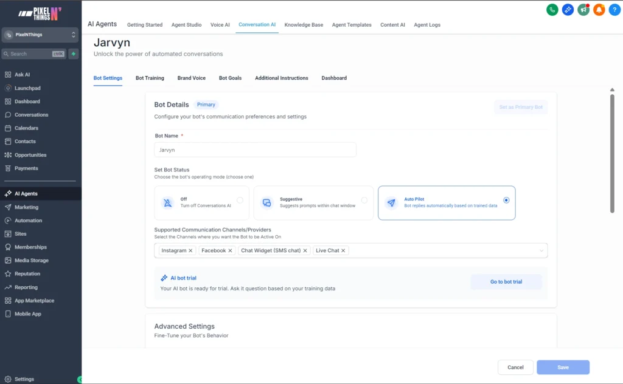
Task: Click the Marketing paper-plane sidebar icon
Action: point(8,207)
